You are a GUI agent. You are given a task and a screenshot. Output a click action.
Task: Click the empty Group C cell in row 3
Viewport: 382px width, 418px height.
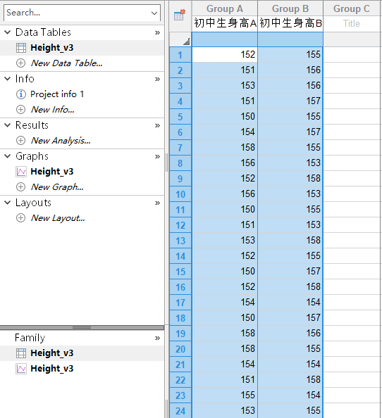352,86
